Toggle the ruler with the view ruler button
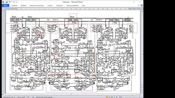This screenshot has height=98, width=175. coord(142,9)
